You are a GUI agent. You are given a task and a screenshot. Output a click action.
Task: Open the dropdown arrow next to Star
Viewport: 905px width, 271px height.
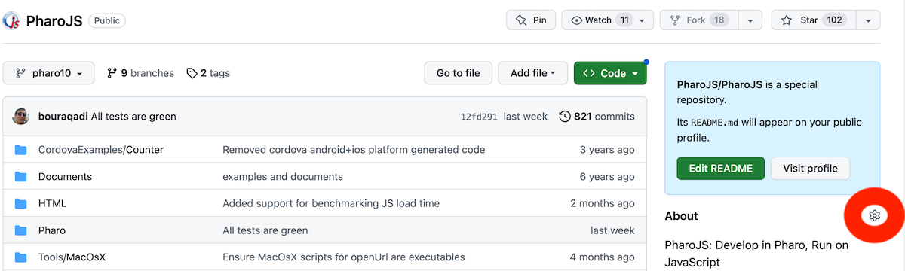click(x=868, y=20)
